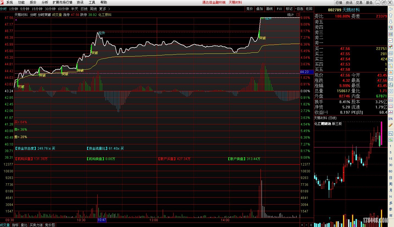Select the 季 quarterly period in right sidebar
This screenshot has height=227, width=394.
390,209
